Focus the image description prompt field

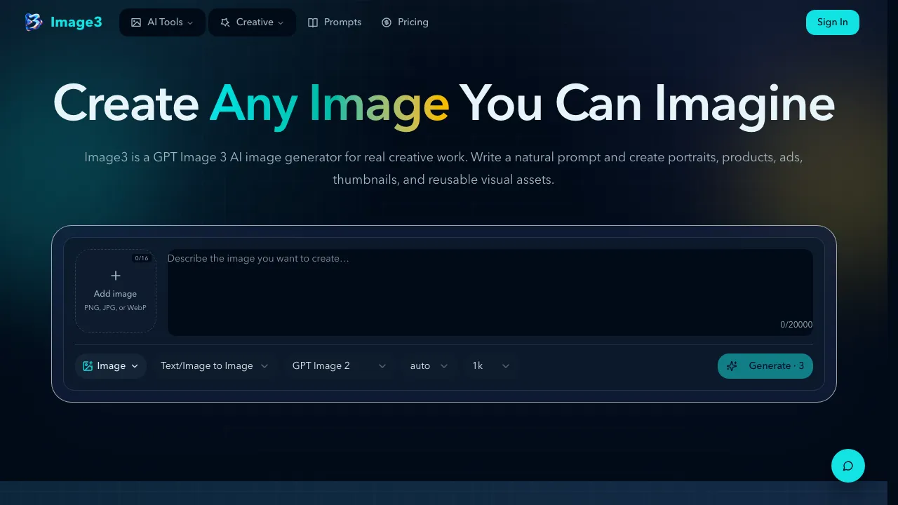[x=490, y=292]
